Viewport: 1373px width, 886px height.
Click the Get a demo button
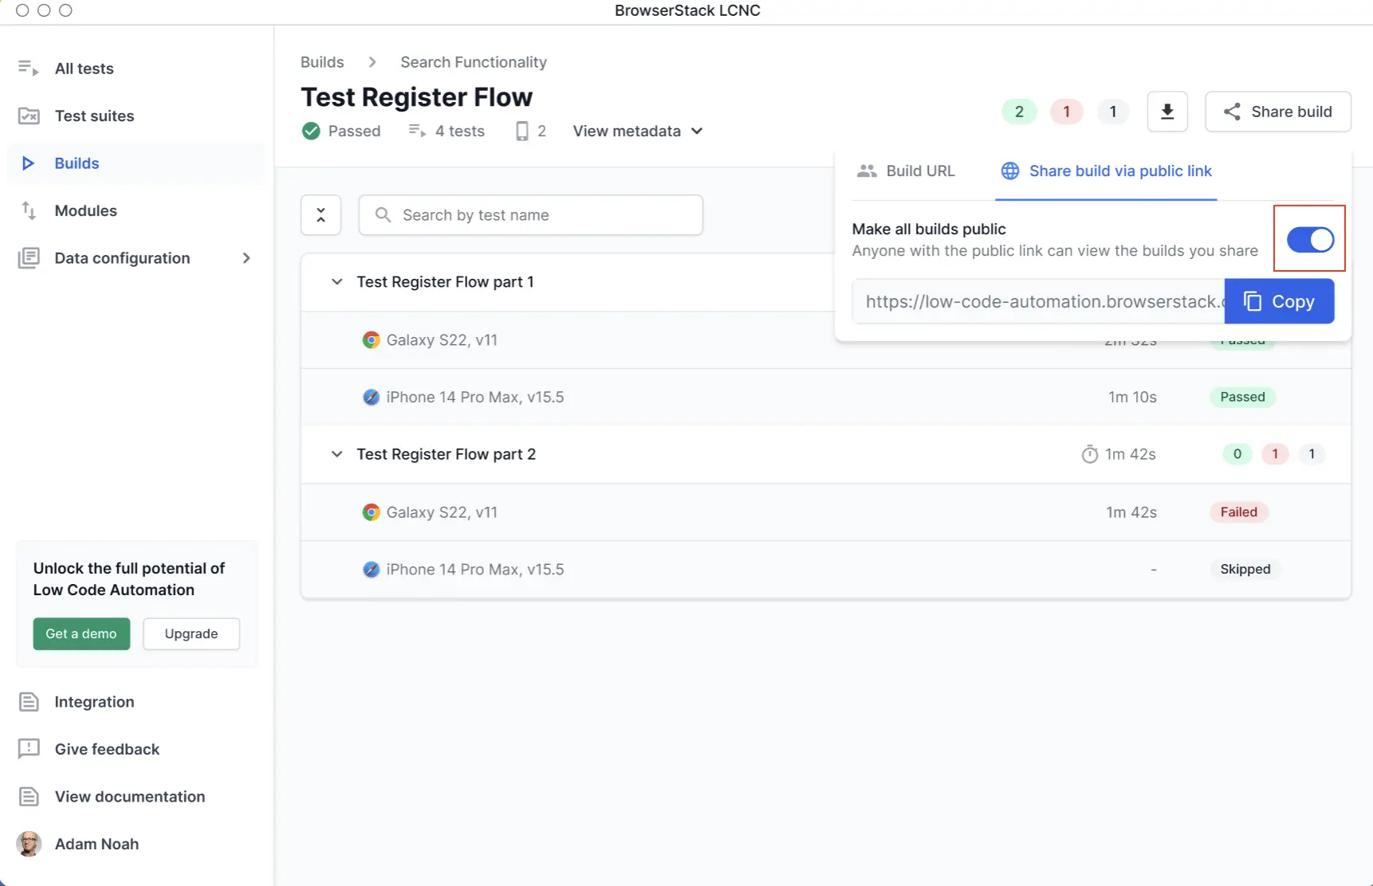tap(81, 634)
